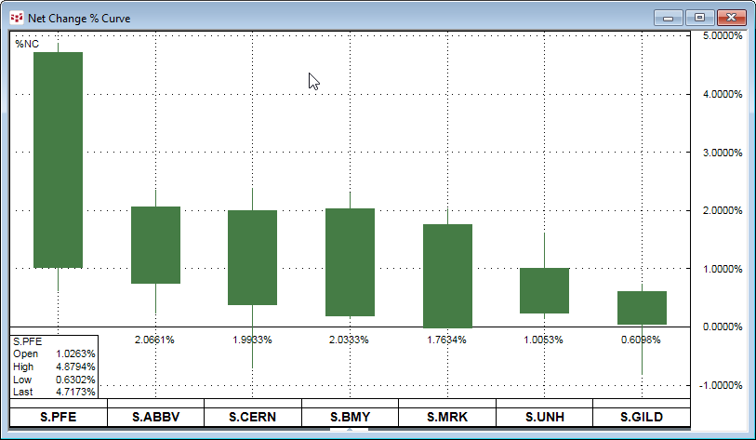Image resolution: width=756 pixels, height=440 pixels.
Task: Select the S.ABBV symbol label
Action: [155, 417]
